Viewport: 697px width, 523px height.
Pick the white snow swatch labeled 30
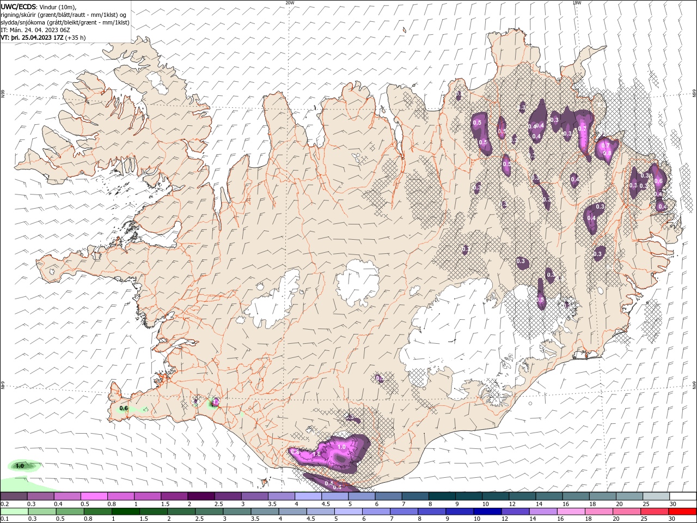(x=683, y=496)
